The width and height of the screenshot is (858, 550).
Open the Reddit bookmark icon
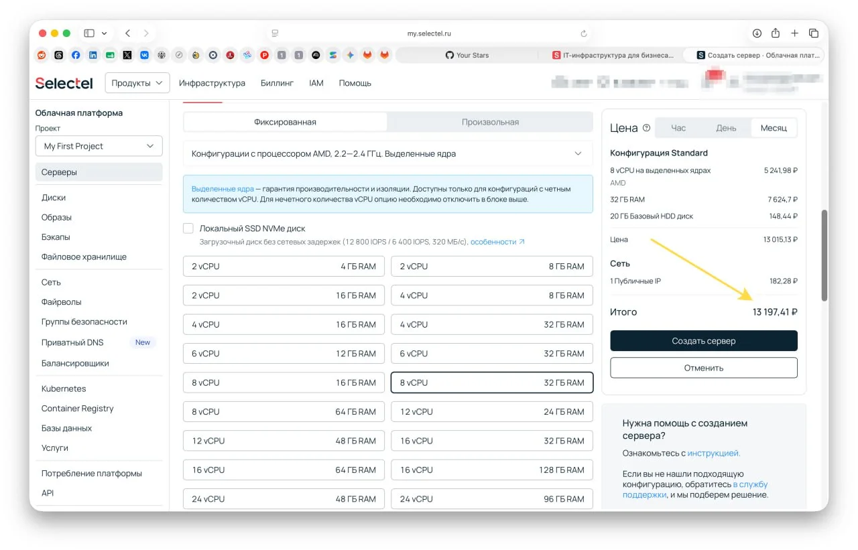click(42, 55)
